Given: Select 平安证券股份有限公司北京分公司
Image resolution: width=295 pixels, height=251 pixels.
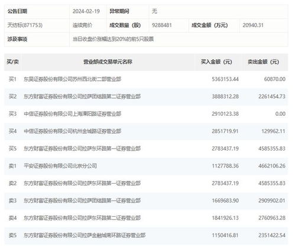Looking at the screenshot, I should [60, 166].
